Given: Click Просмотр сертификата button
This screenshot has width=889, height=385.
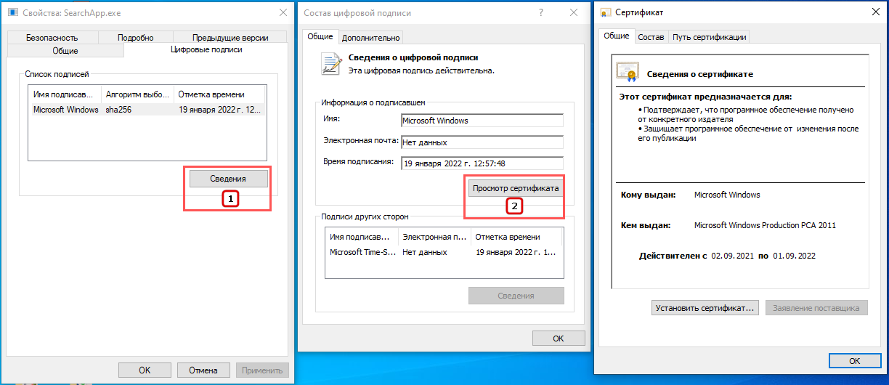Looking at the screenshot, I should (516, 188).
